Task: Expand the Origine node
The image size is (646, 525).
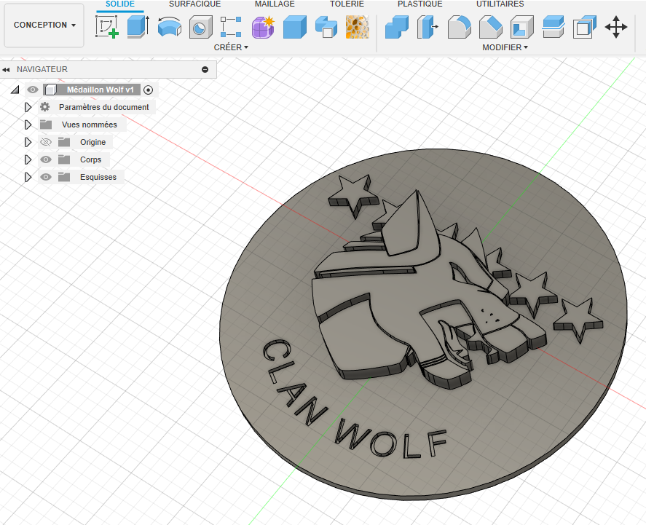Action: click(28, 142)
